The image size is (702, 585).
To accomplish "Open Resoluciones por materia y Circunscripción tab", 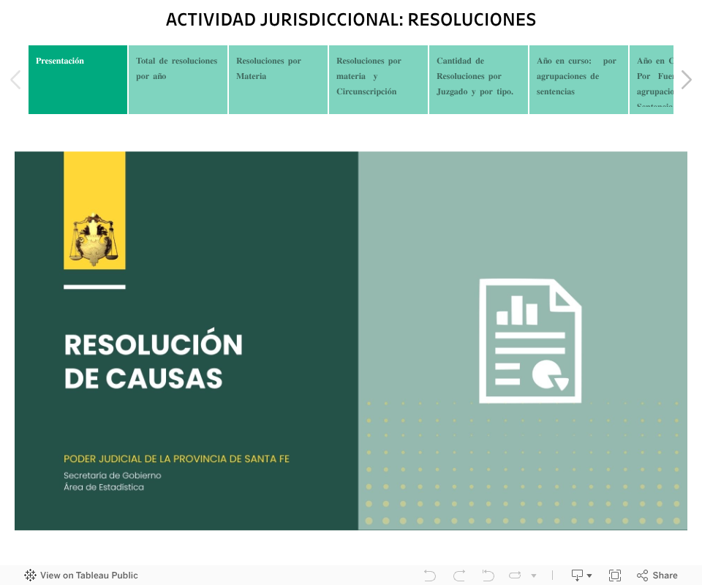I will coord(379,80).
